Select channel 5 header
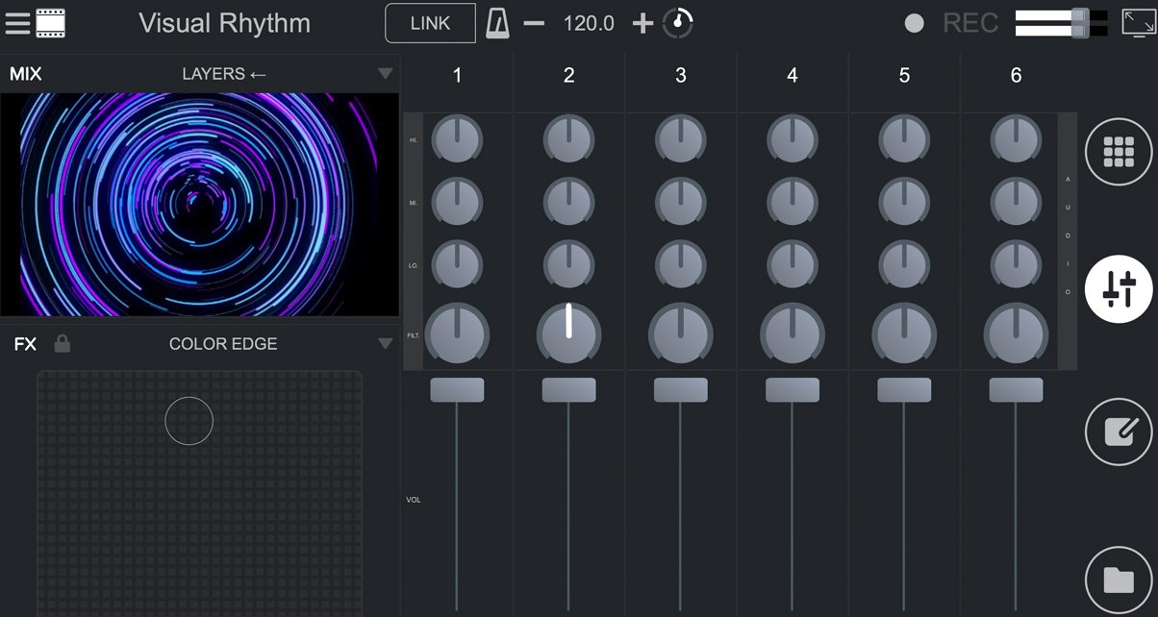 pyautogui.click(x=904, y=75)
